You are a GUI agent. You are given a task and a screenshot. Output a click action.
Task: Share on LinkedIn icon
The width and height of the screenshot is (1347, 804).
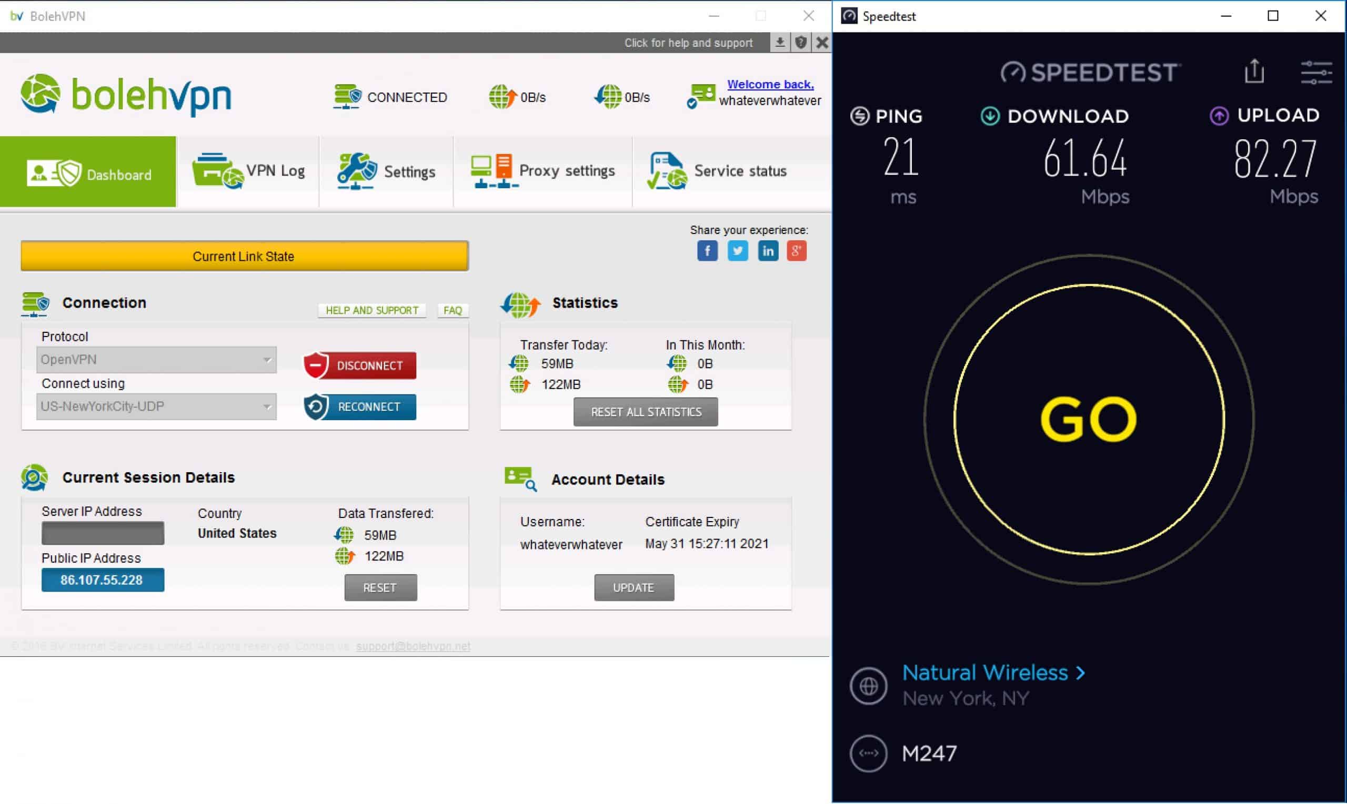click(x=768, y=251)
